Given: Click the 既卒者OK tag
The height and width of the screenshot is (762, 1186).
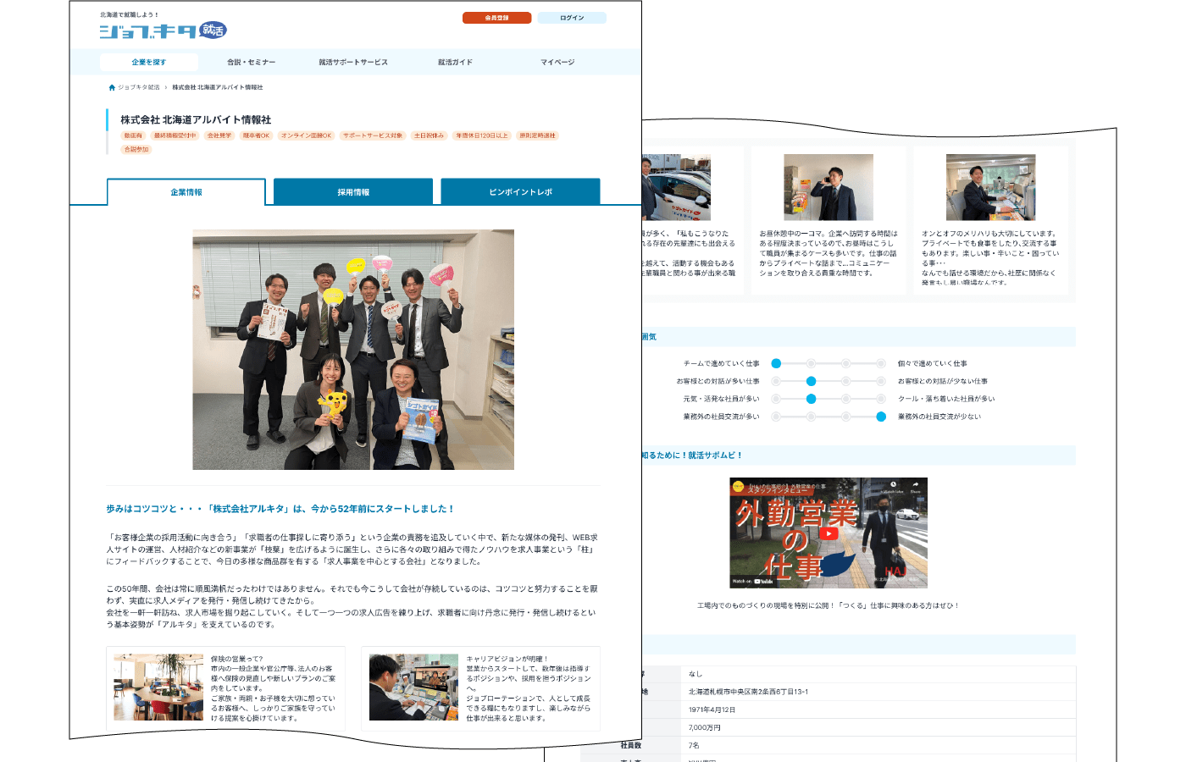Looking at the screenshot, I should (256, 135).
